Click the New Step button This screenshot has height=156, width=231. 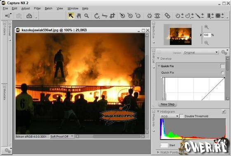point(167,104)
